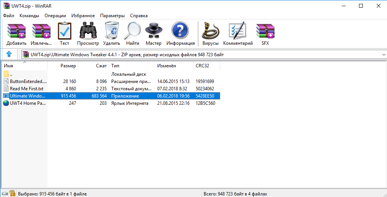Click the parent folder '..' icon
Screen dimensions: 387x197
[x=7, y=74]
